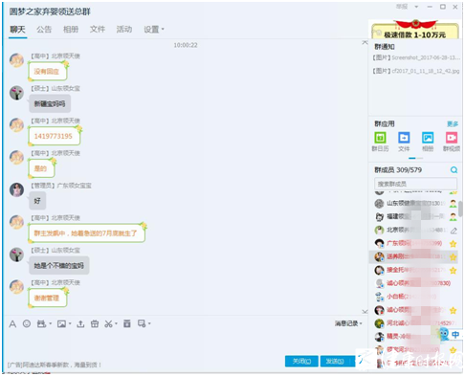The width and height of the screenshot is (465, 376).
Task: Open the 群日历 group calendar app
Action: (x=380, y=142)
